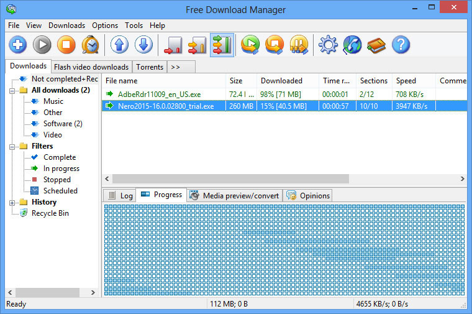Sort by Speed column header

414,81
